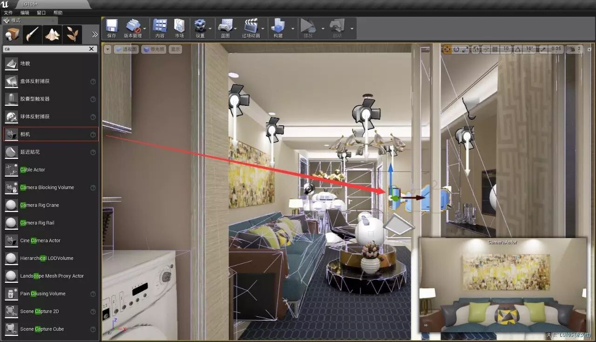Expand 过场动画 dropdown arrow

click(264, 28)
